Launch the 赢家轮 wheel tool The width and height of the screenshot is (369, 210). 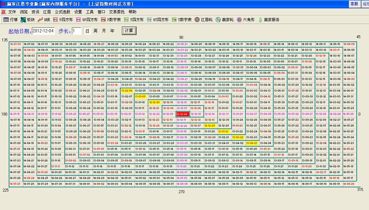coord(224,20)
